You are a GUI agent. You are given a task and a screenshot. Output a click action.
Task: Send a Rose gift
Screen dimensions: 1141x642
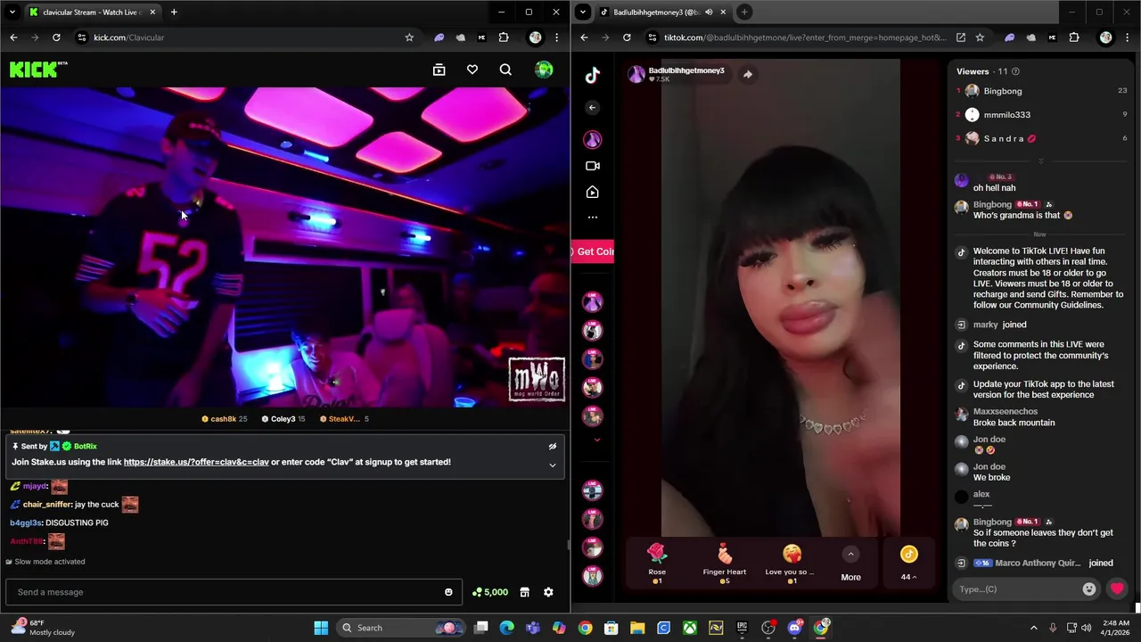click(x=657, y=564)
